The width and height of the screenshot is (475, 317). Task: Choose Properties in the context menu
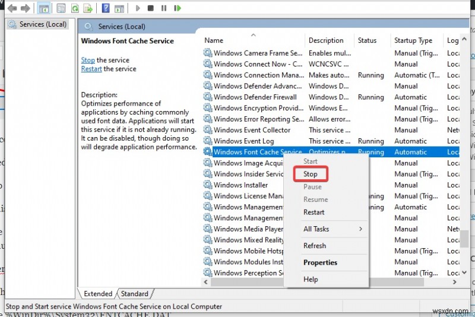pyautogui.click(x=320, y=262)
